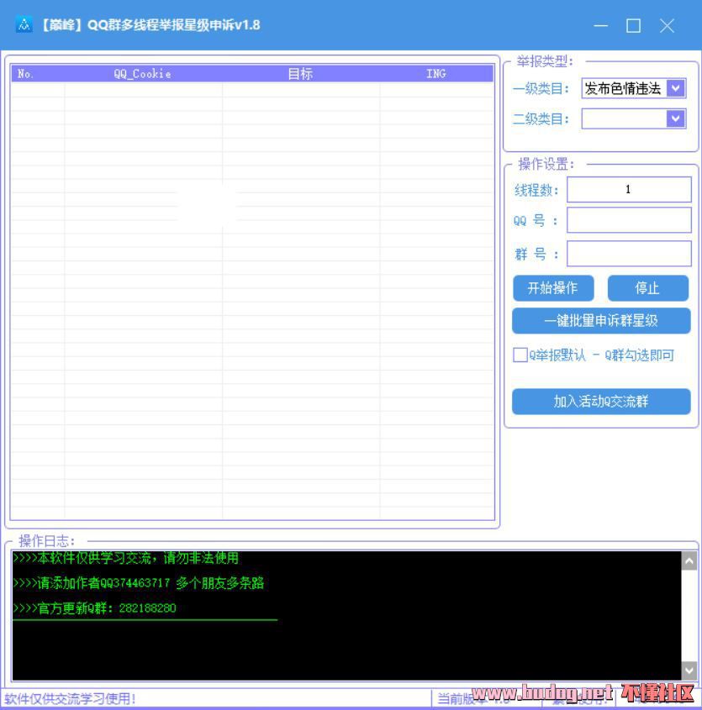
Task: Maximize the application window
Action: click(x=633, y=26)
